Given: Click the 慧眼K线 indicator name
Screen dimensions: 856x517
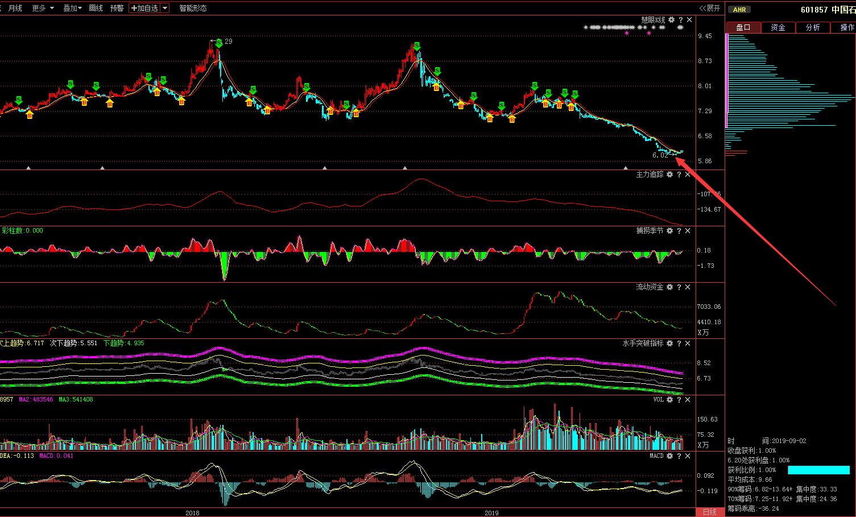Looking at the screenshot, I should (x=653, y=20).
